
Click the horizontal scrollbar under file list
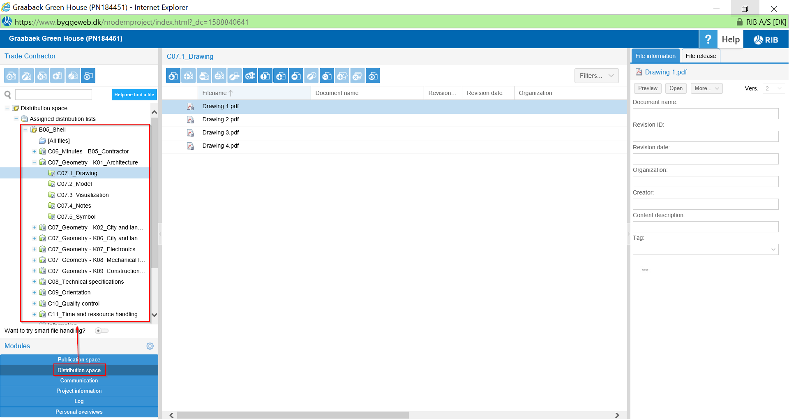293,415
